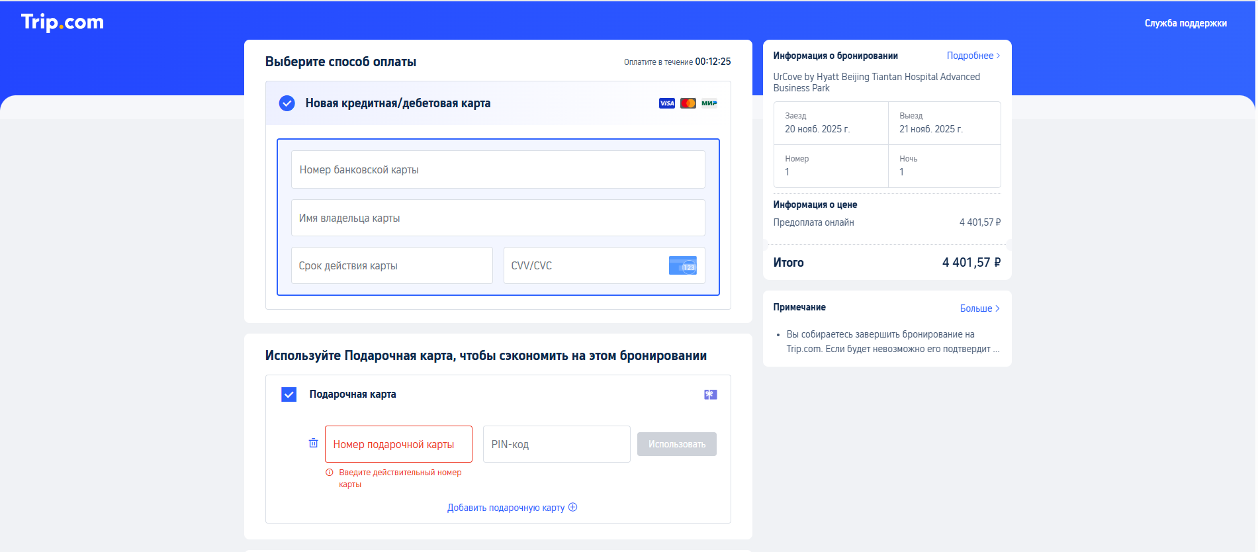
Task: Click the Mastercard icon
Action: [688, 103]
